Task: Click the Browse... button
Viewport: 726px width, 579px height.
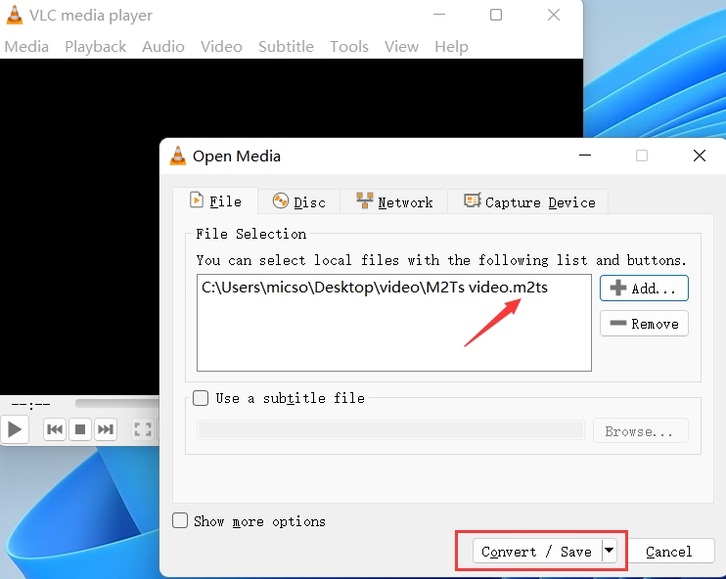Action: [640, 431]
